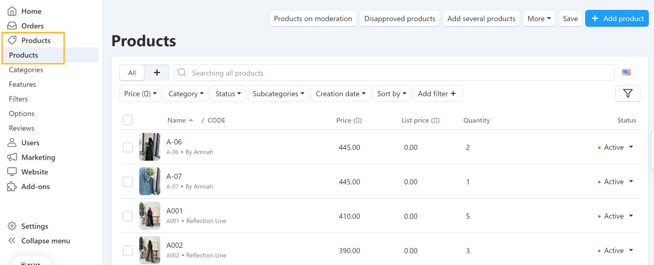Open the Reviews submenu item
The width and height of the screenshot is (654, 265).
coord(21,128)
